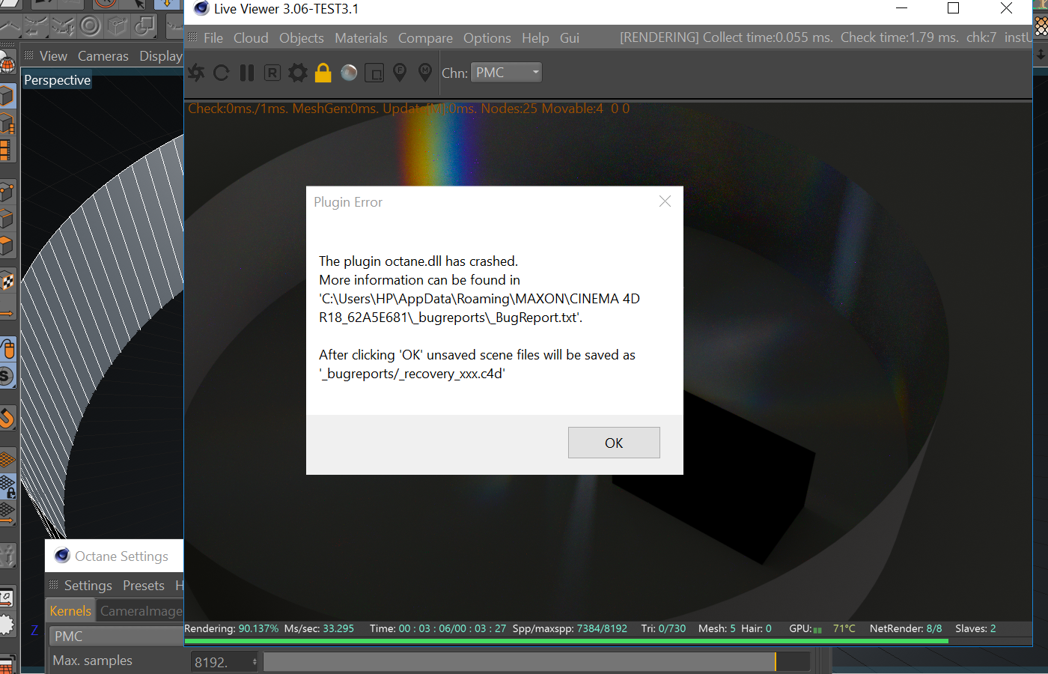Click the Slaves: 2 status entry

975,629
